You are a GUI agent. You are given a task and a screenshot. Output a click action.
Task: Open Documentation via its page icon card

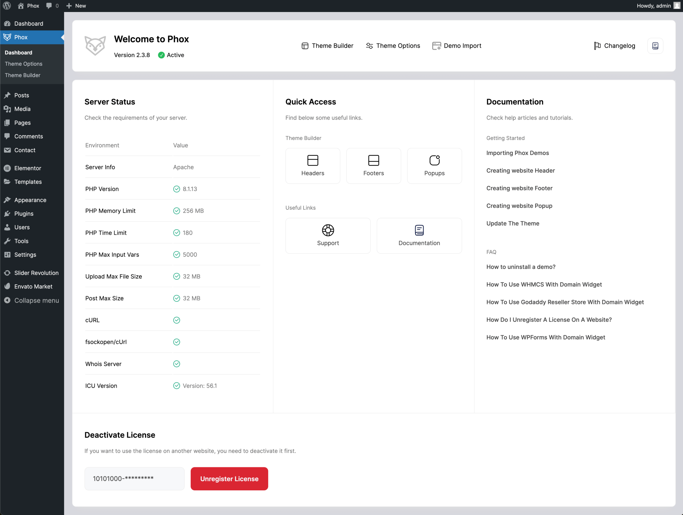point(419,230)
